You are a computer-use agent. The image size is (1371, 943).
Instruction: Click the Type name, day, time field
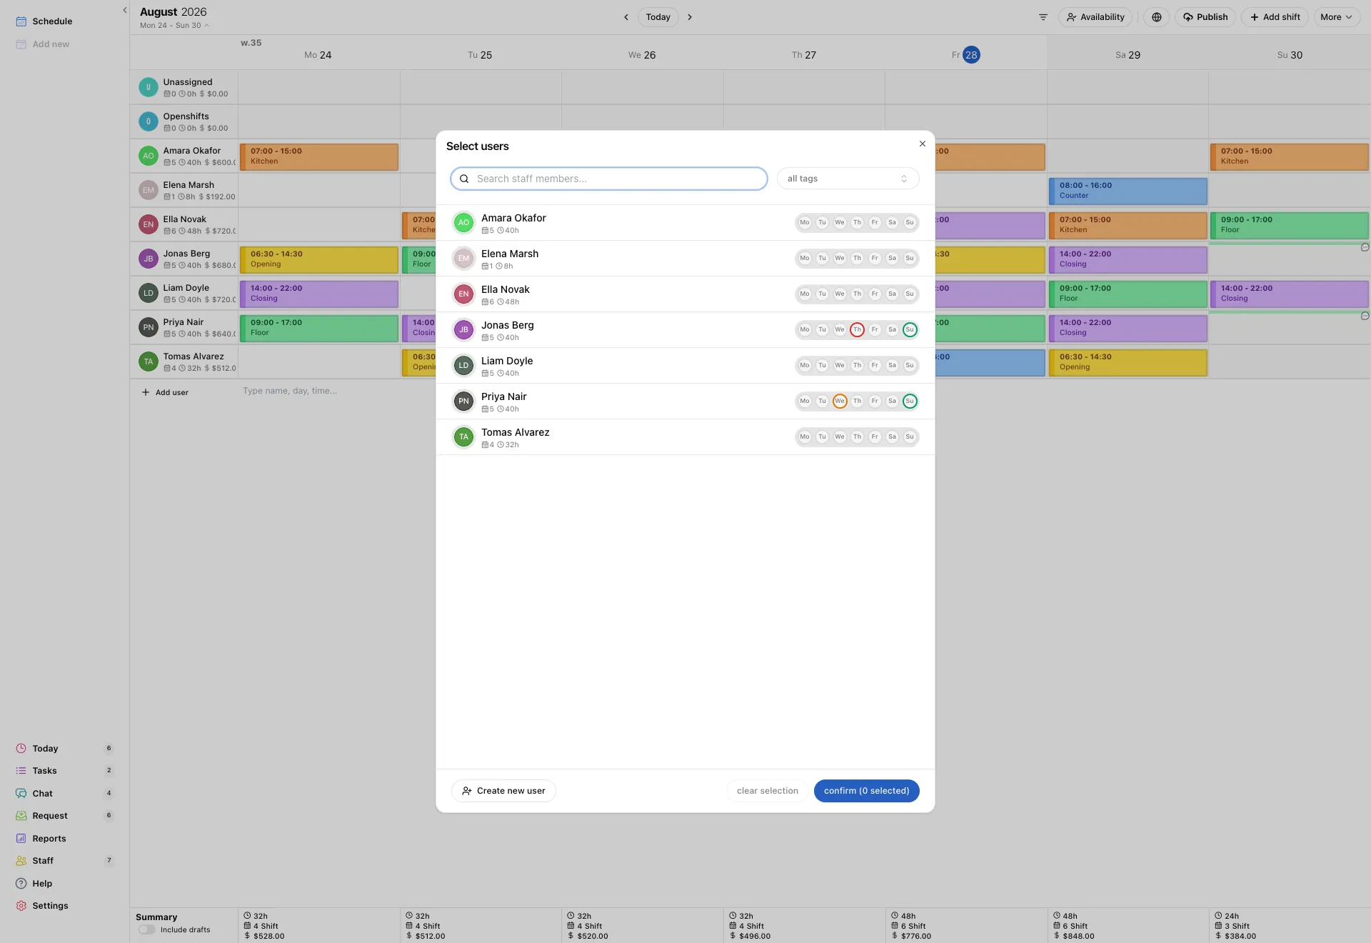290,391
